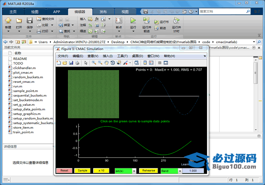Open the 新建 dropdown arrow

coord(8,31)
